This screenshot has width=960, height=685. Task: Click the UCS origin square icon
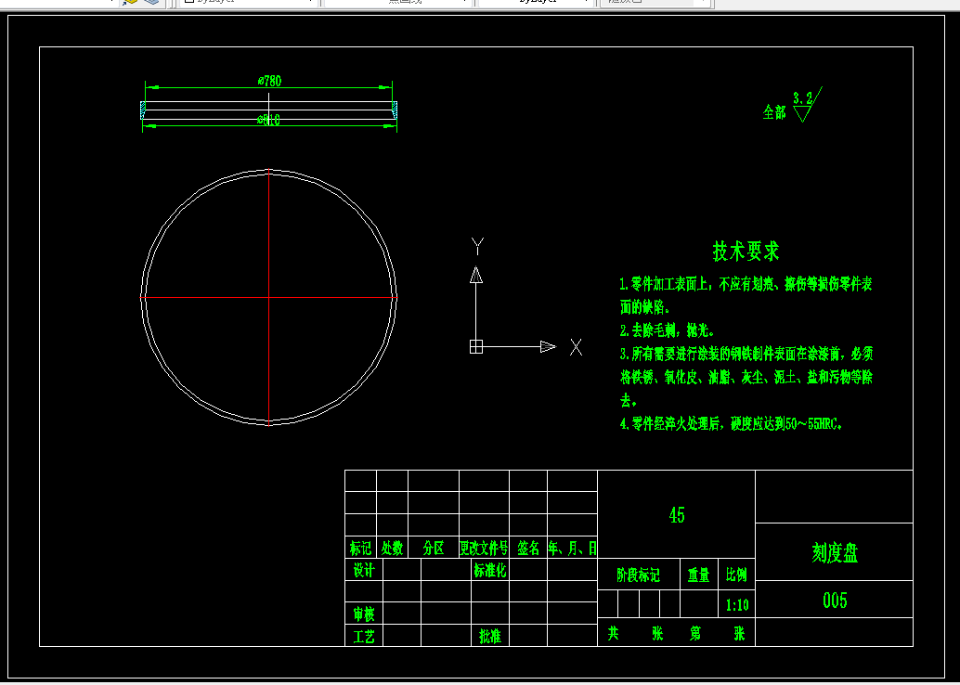(x=476, y=346)
